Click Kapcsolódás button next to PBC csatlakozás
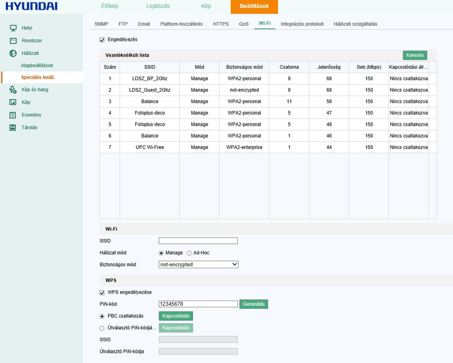Screen dimensions: 453x363 [176, 316]
